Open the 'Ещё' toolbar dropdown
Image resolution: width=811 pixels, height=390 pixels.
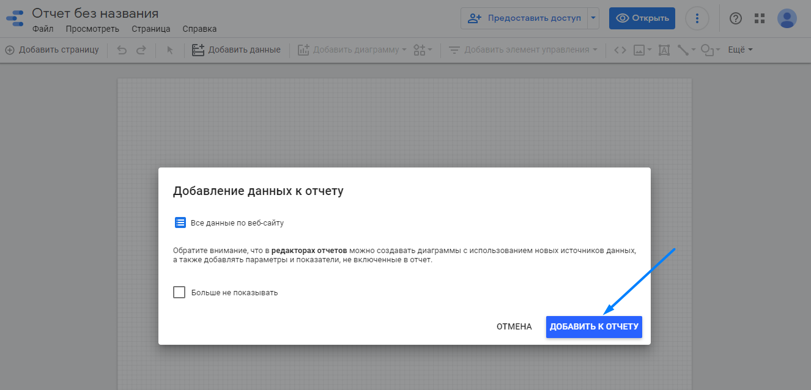click(x=740, y=50)
